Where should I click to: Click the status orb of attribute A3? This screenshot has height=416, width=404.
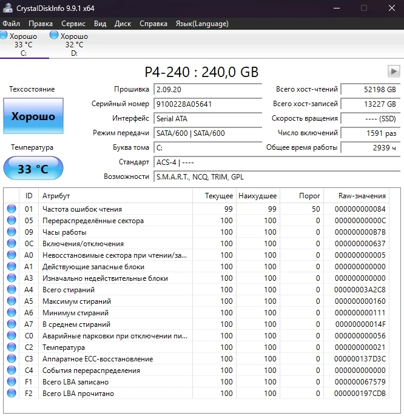(x=12, y=278)
